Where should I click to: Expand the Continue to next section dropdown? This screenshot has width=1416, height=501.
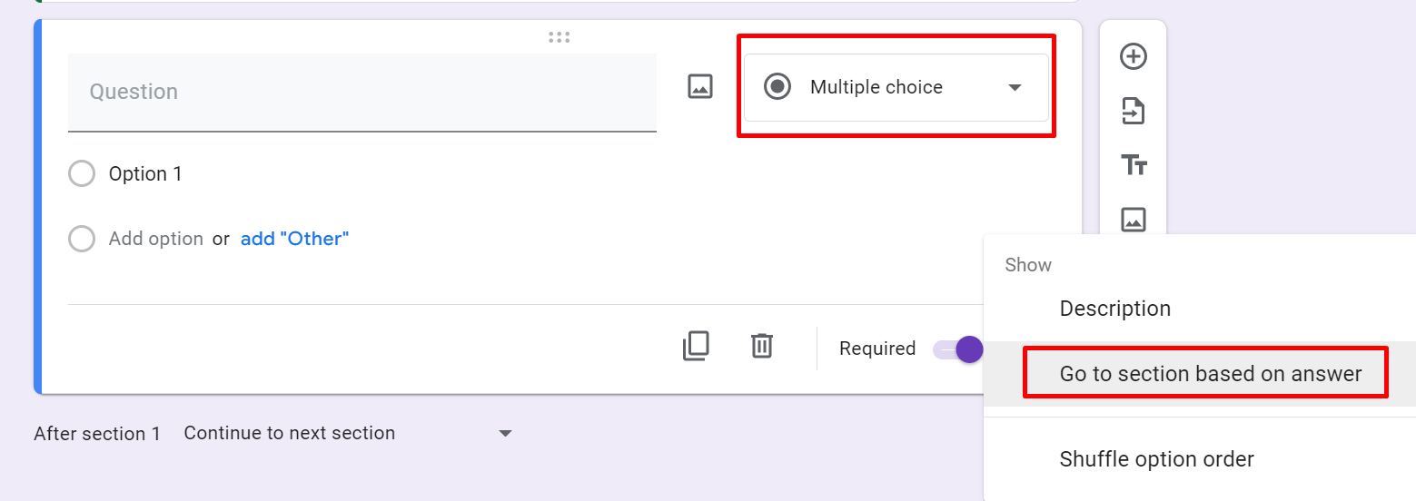pos(348,434)
